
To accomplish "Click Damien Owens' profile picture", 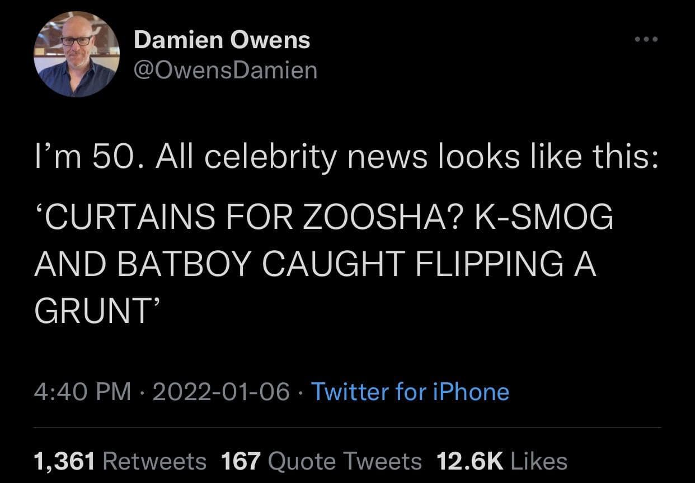I will (x=77, y=52).
